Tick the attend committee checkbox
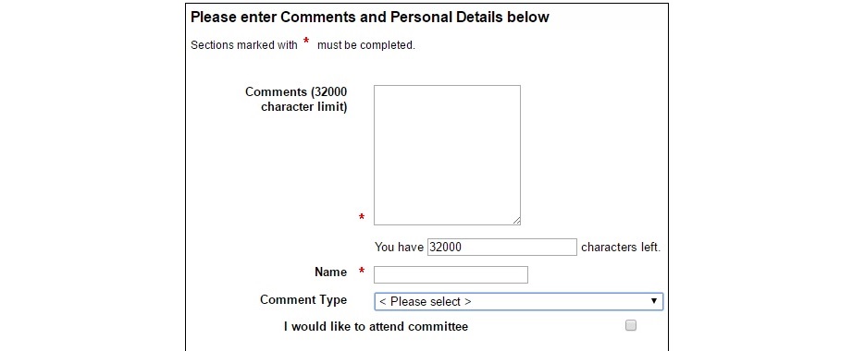865x351 pixels. tap(631, 325)
